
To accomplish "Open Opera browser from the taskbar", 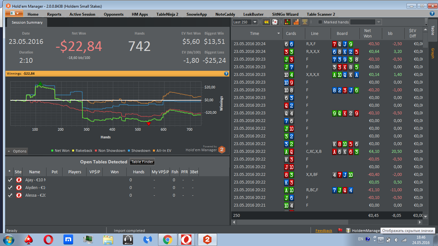I will 48,240.
